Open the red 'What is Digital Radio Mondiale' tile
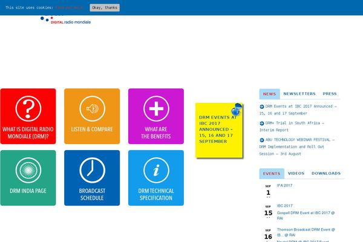Screen dimensions: 363x242 pos(28,116)
